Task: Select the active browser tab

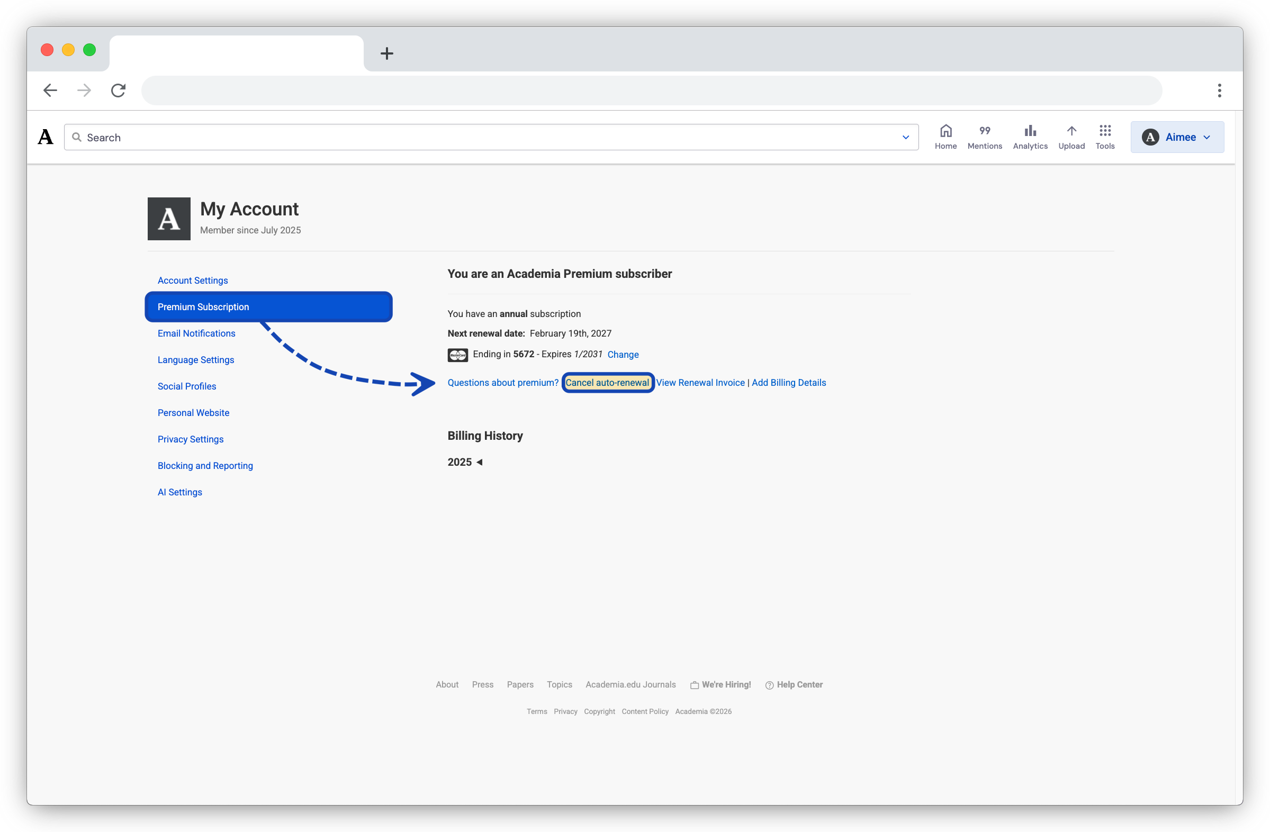Action: click(x=237, y=53)
